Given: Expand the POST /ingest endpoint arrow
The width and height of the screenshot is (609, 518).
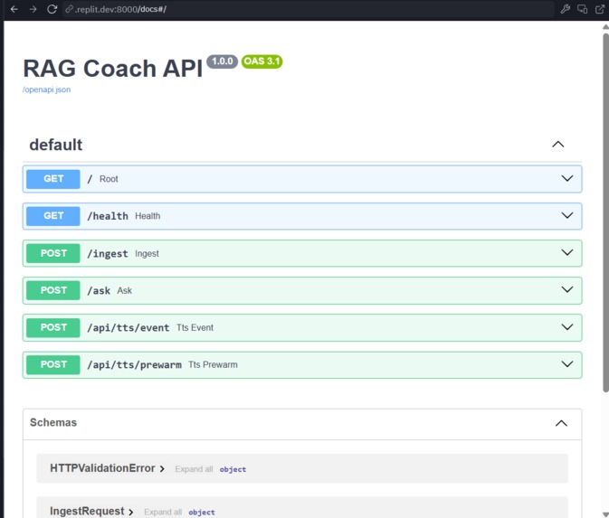Looking at the screenshot, I should tap(567, 252).
